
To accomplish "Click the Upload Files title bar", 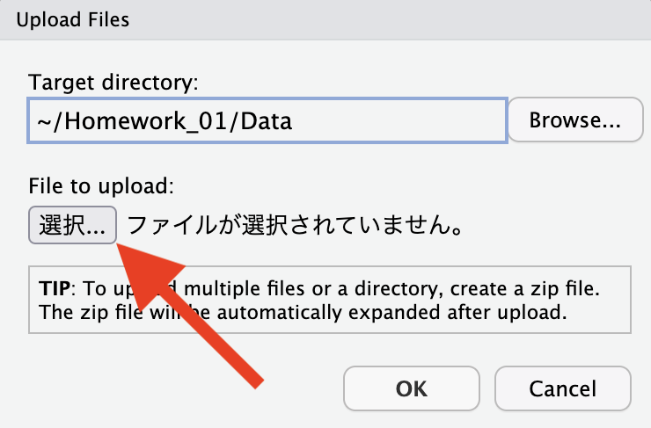I will coord(325,20).
